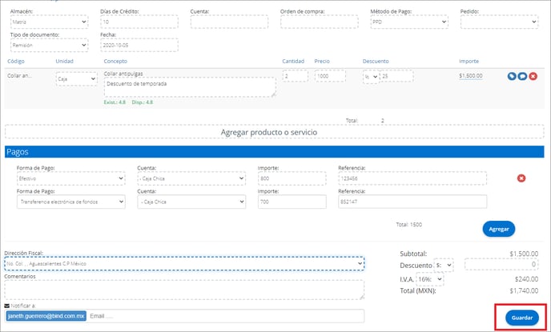
Task: Open the Unidad dropdown showing Caja
Action: click(77, 79)
